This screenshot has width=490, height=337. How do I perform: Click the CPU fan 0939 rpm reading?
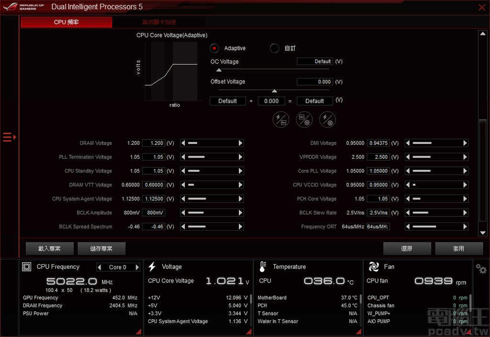[x=440, y=281]
